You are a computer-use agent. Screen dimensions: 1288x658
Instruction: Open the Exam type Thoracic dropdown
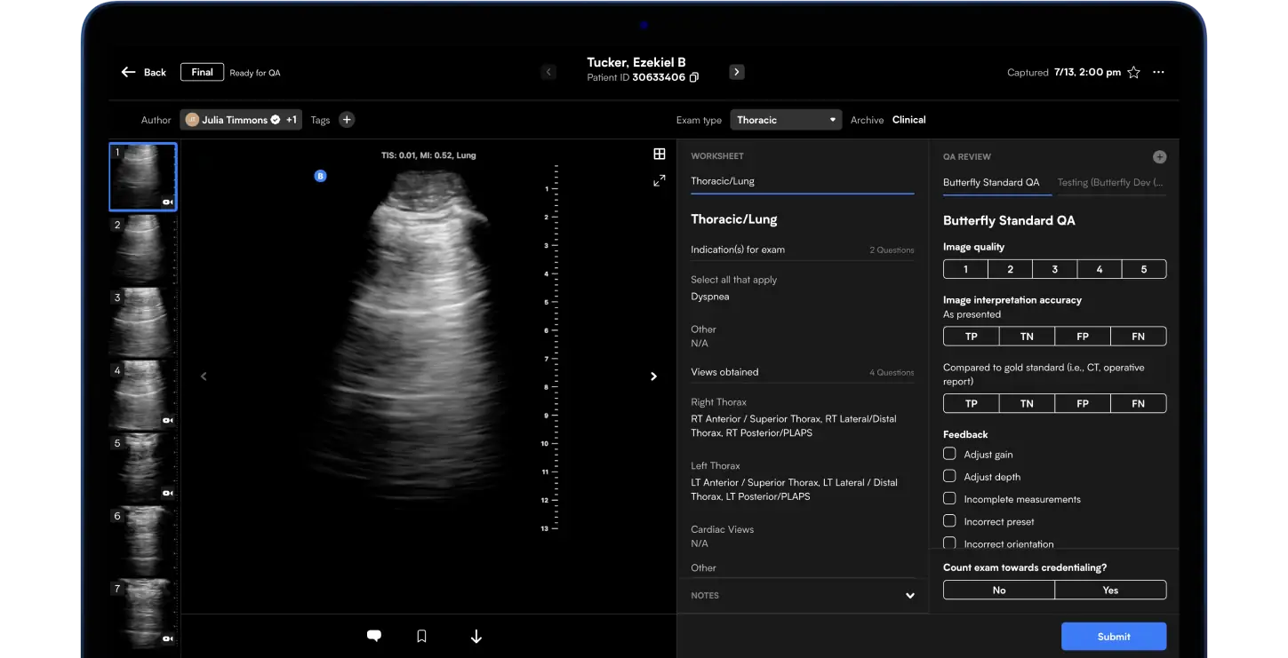[x=786, y=120]
